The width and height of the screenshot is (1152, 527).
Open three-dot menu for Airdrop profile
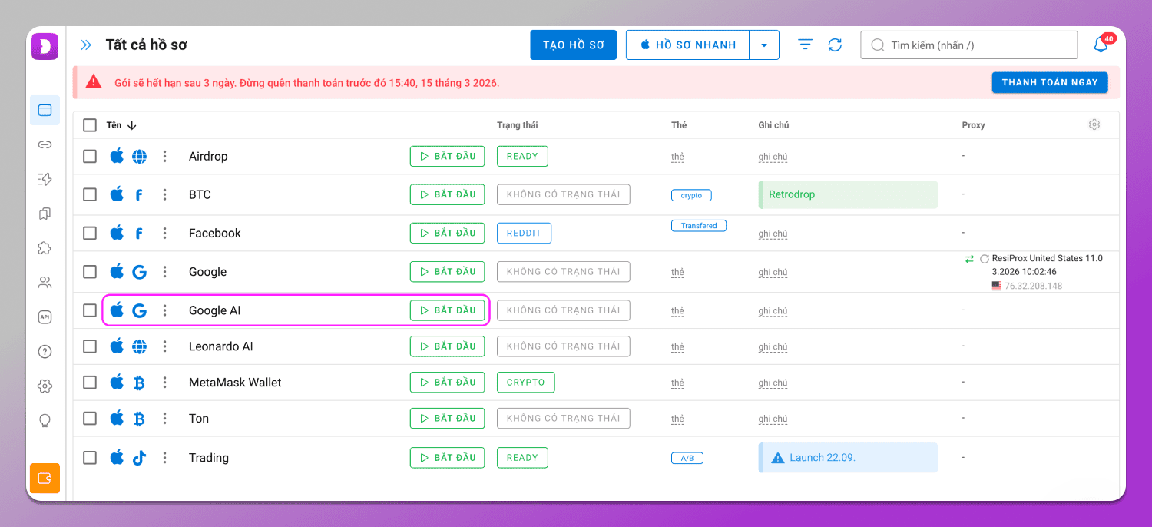(x=164, y=157)
